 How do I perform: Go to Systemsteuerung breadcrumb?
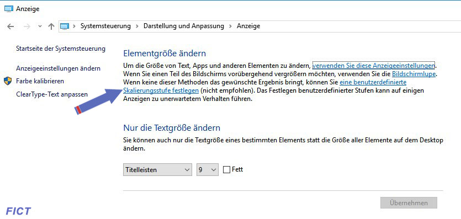coord(105,26)
